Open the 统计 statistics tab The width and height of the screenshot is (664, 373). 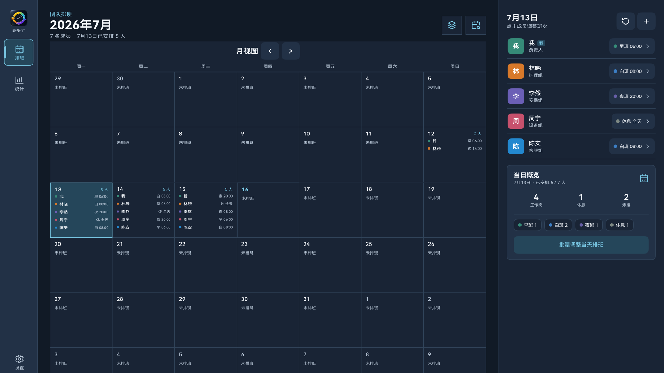[x=19, y=84]
